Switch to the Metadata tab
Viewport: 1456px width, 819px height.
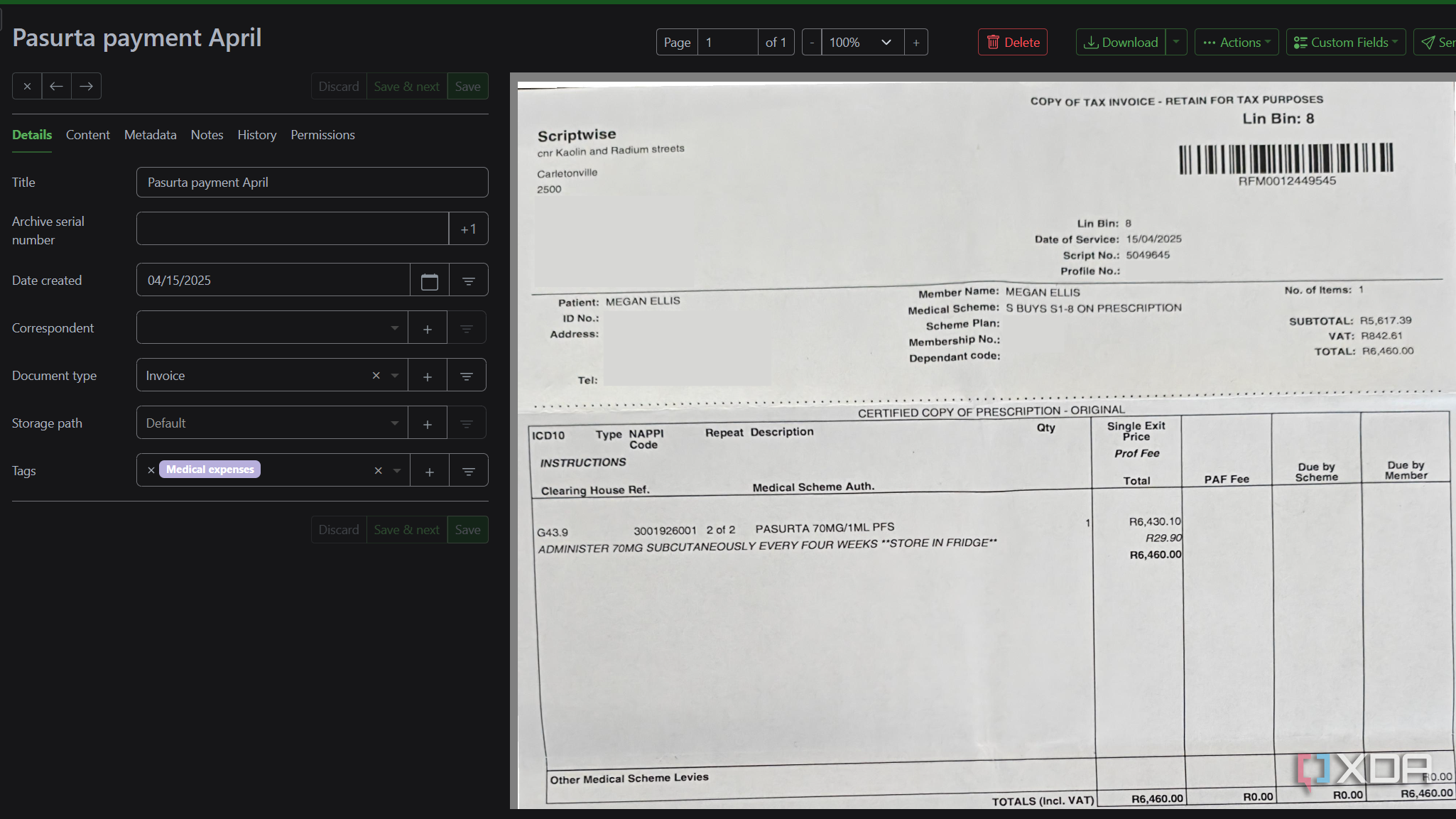pyautogui.click(x=151, y=135)
